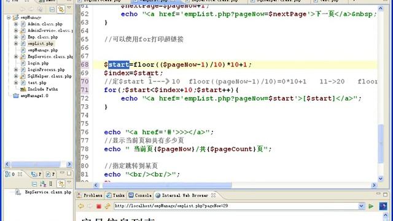Maximize the Outline panel
The image size is (393, 221).
(x=69, y=173)
